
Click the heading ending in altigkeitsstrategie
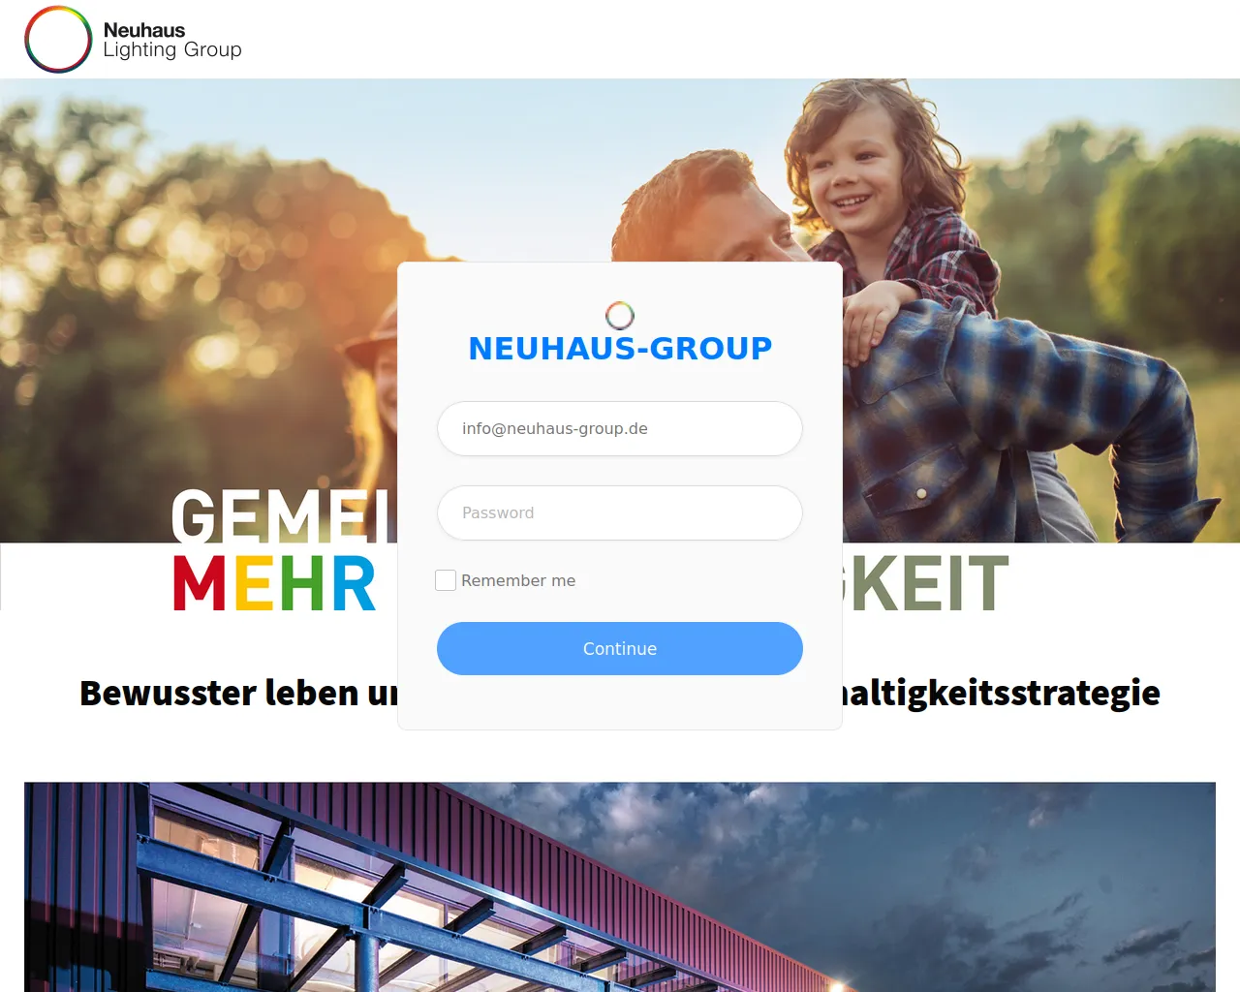(1002, 693)
